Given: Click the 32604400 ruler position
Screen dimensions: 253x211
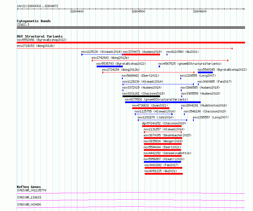Looking at the screenshot, I should 77,11.
